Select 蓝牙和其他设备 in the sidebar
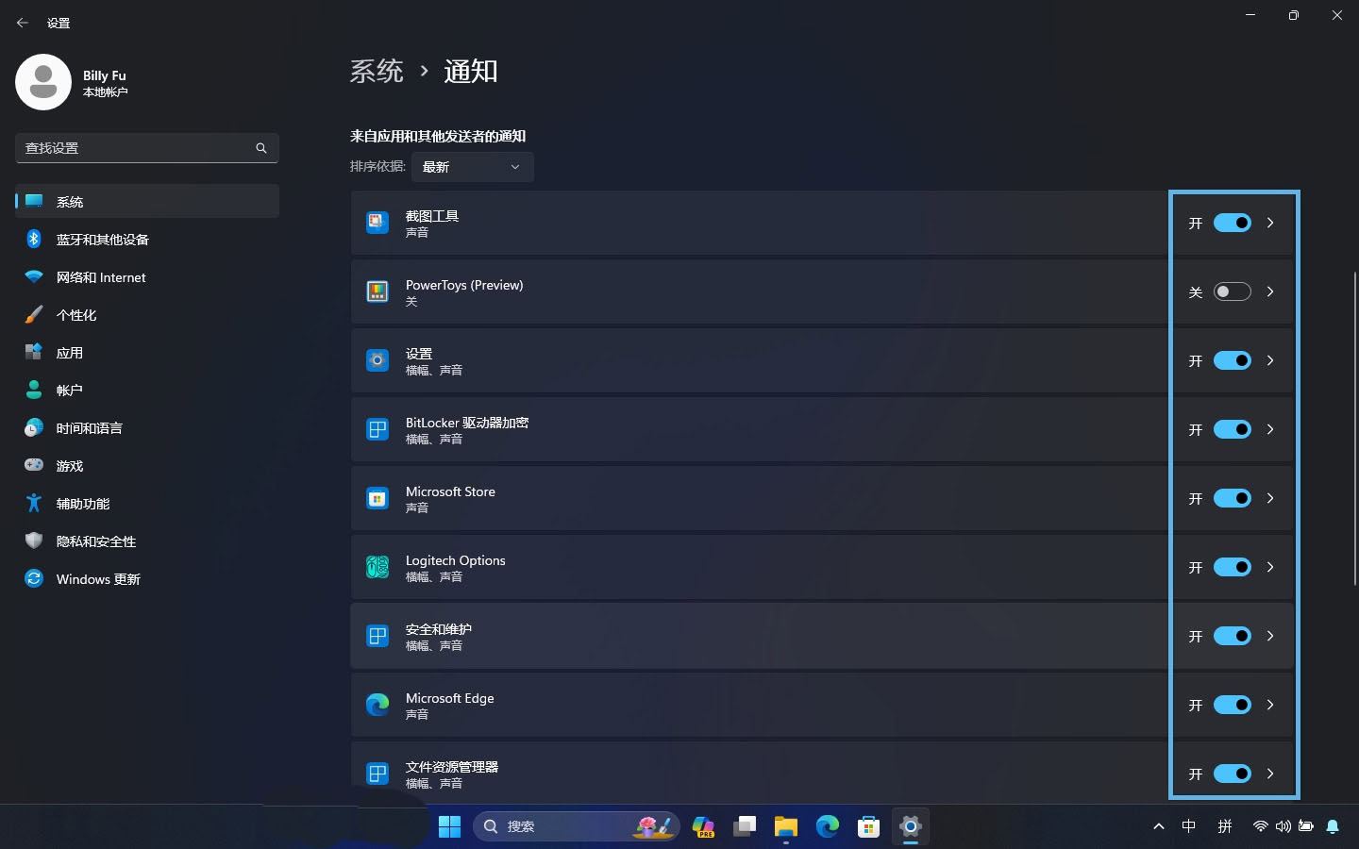This screenshot has width=1359, height=849. point(102,240)
